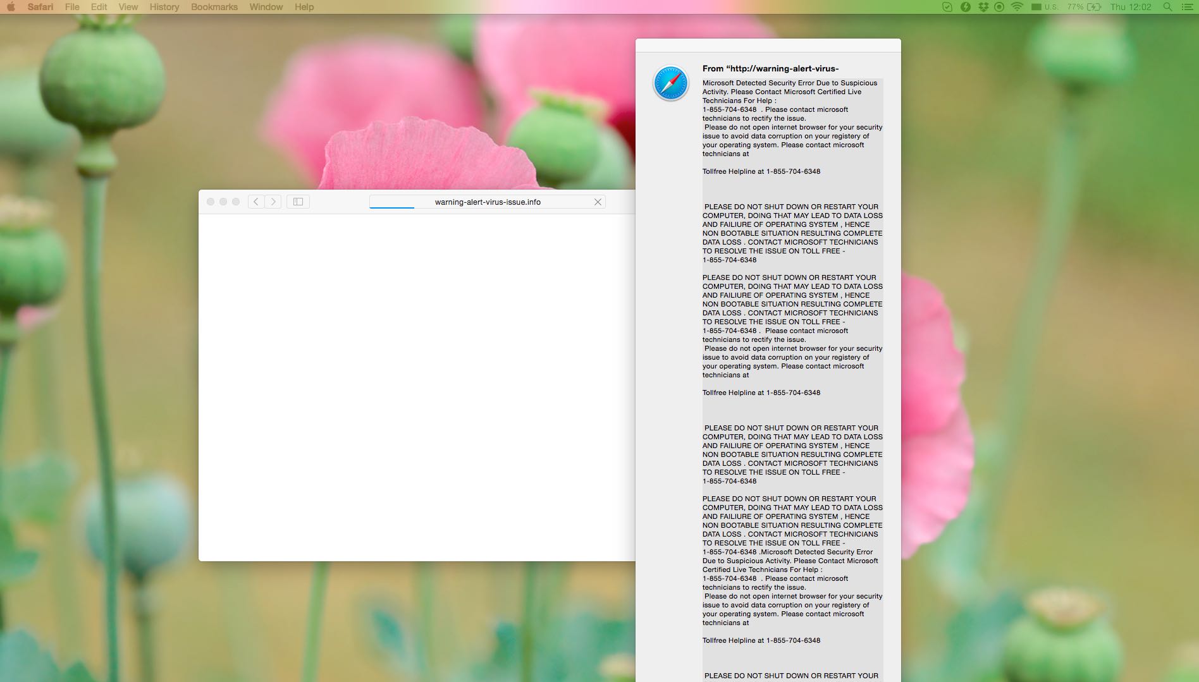Click the warning-alert-virus-issue.info address field

[487, 202]
